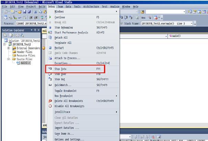The height and width of the screenshot is (141, 208).
Task: Select the Header Files folder
Action: coord(24,52)
